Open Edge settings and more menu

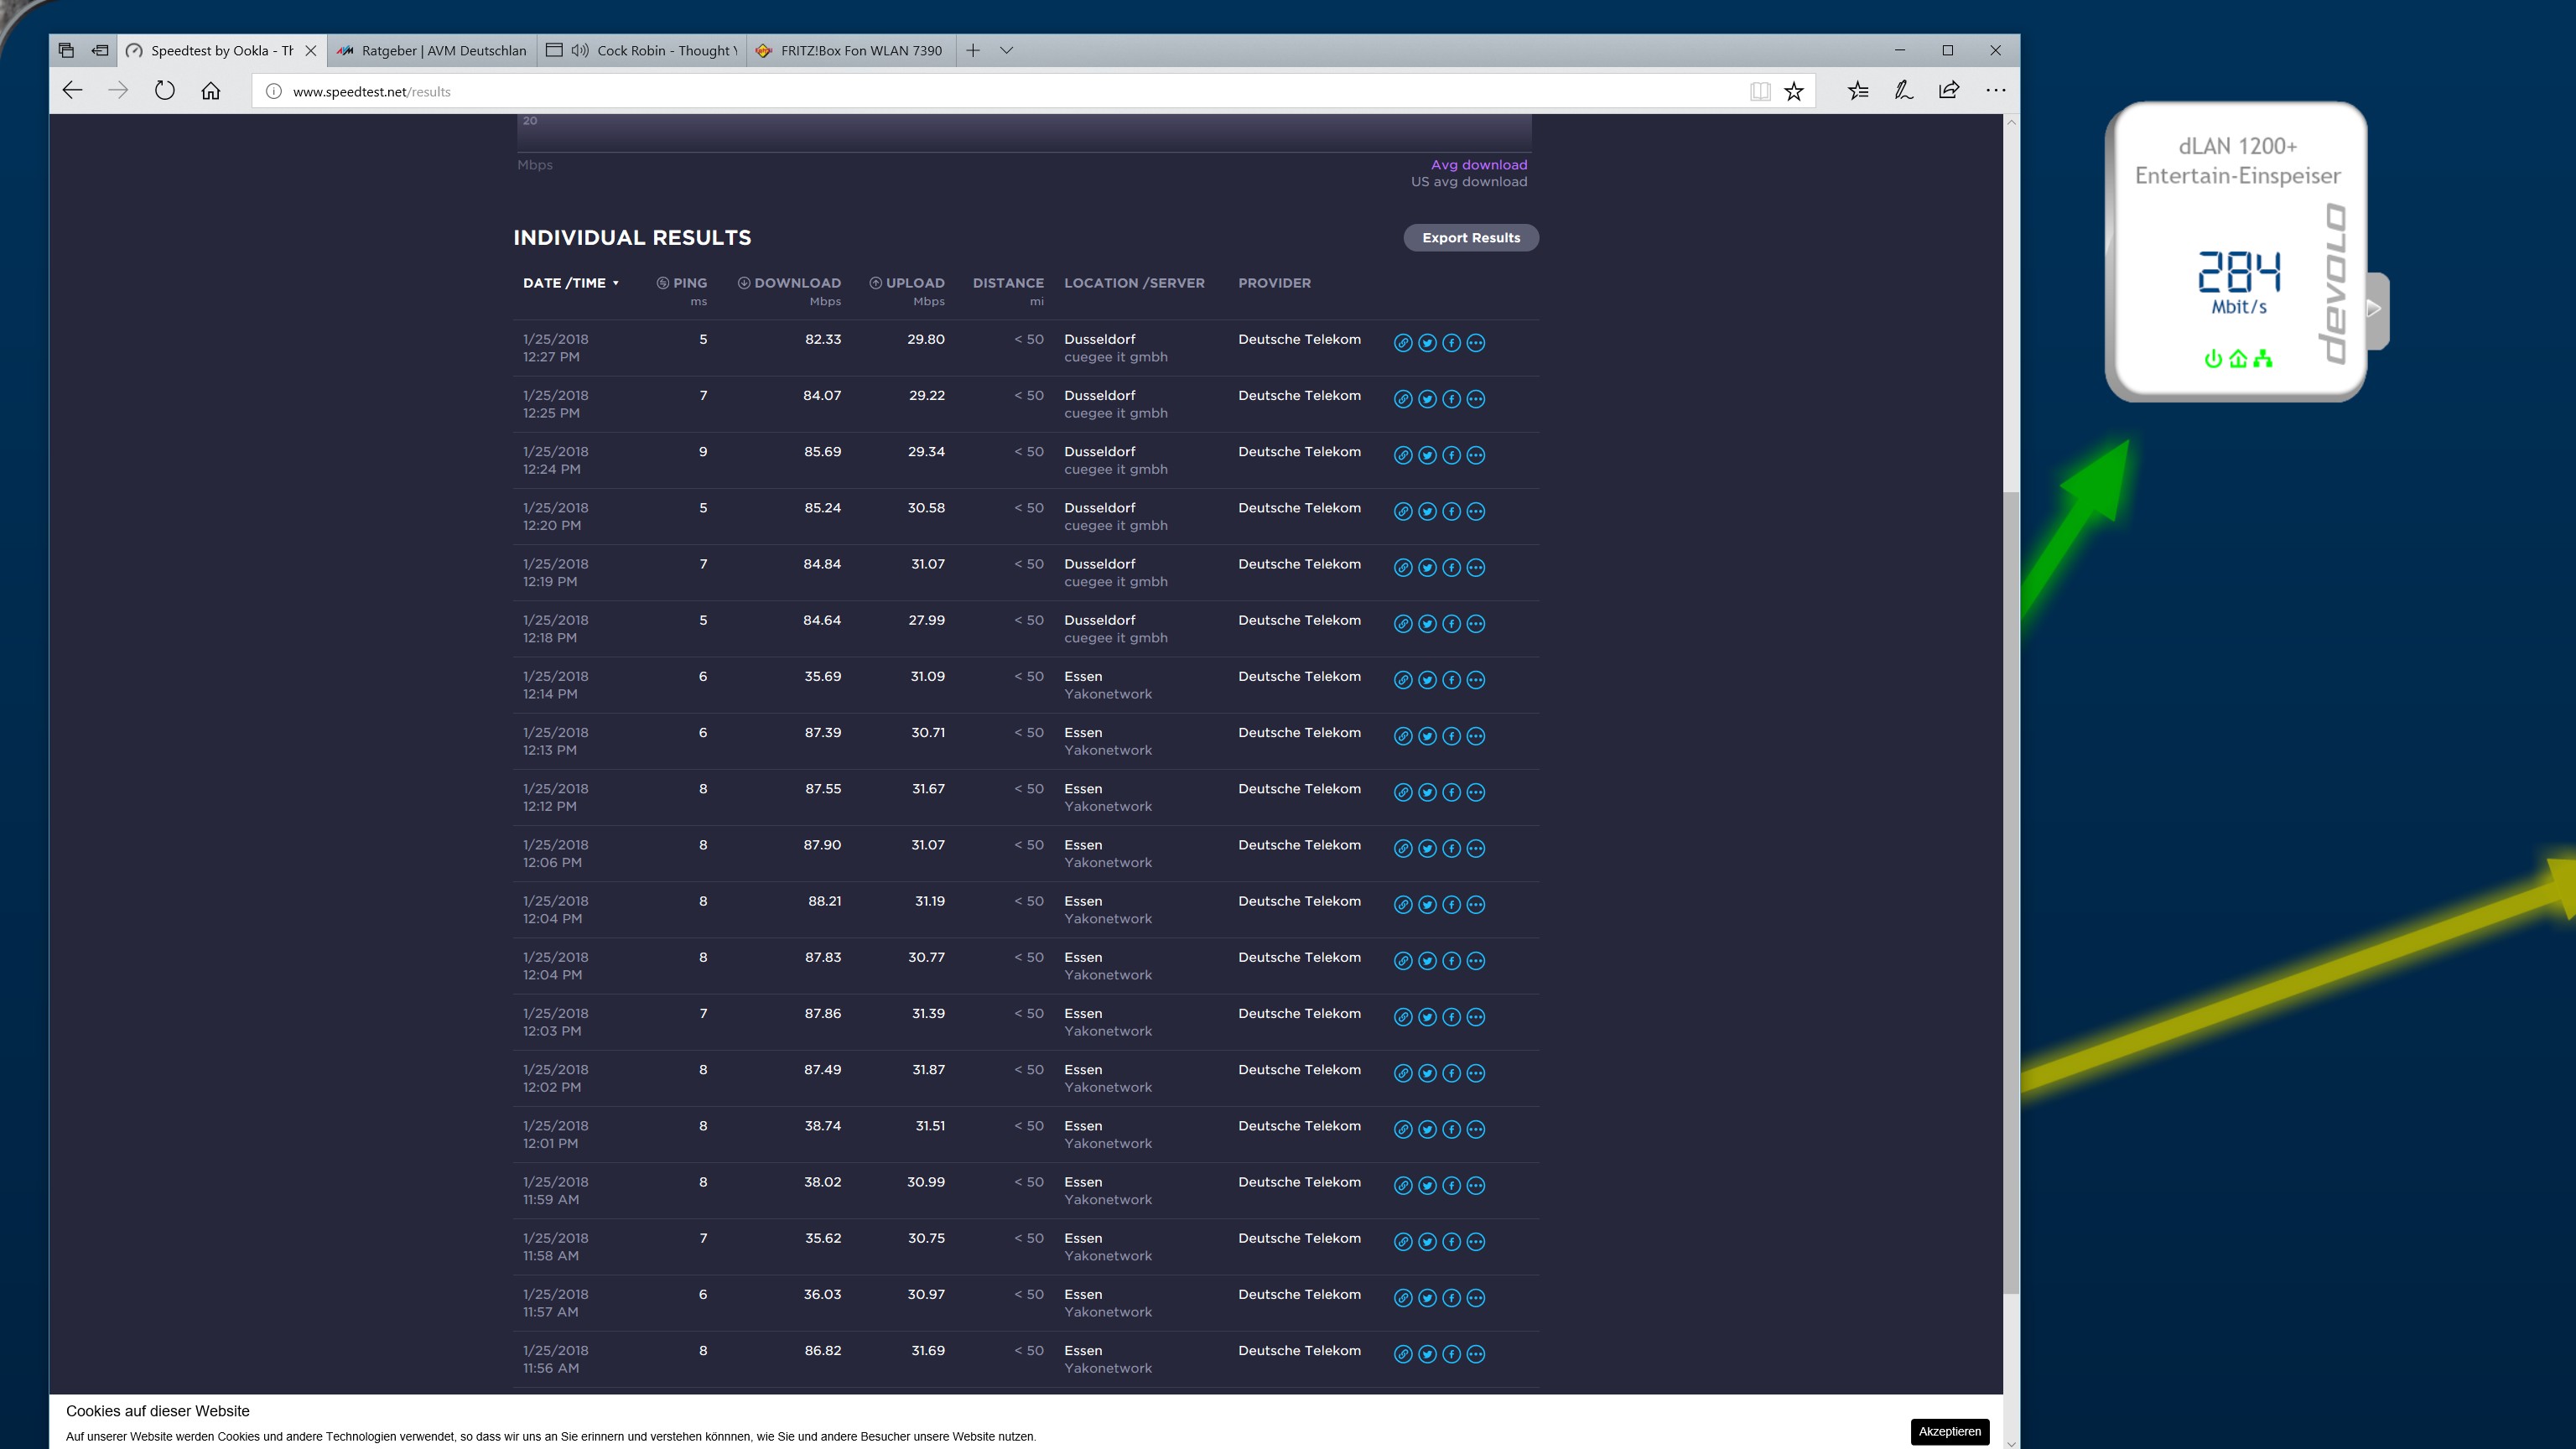(x=1996, y=91)
